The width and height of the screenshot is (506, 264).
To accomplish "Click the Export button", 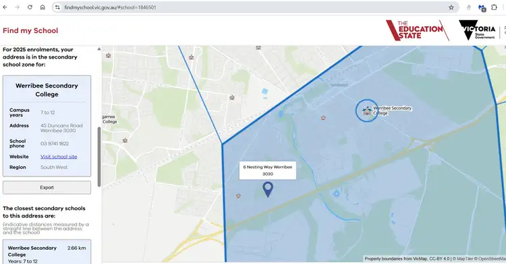I will [x=47, y=187].
